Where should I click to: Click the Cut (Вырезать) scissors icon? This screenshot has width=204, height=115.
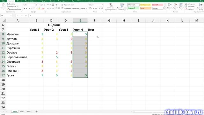click(8, 4)
